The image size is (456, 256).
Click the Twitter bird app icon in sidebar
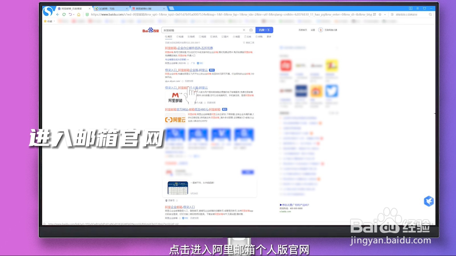[x=331, y=91]
